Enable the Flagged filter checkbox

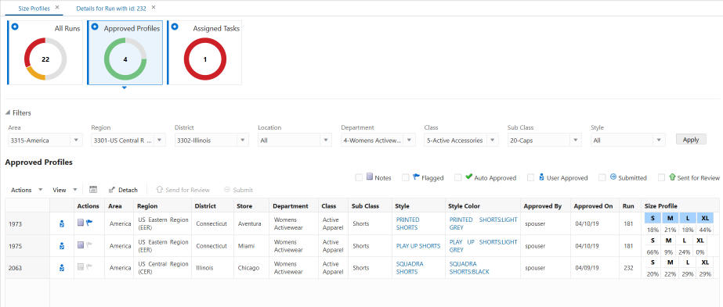coord(405,177)
